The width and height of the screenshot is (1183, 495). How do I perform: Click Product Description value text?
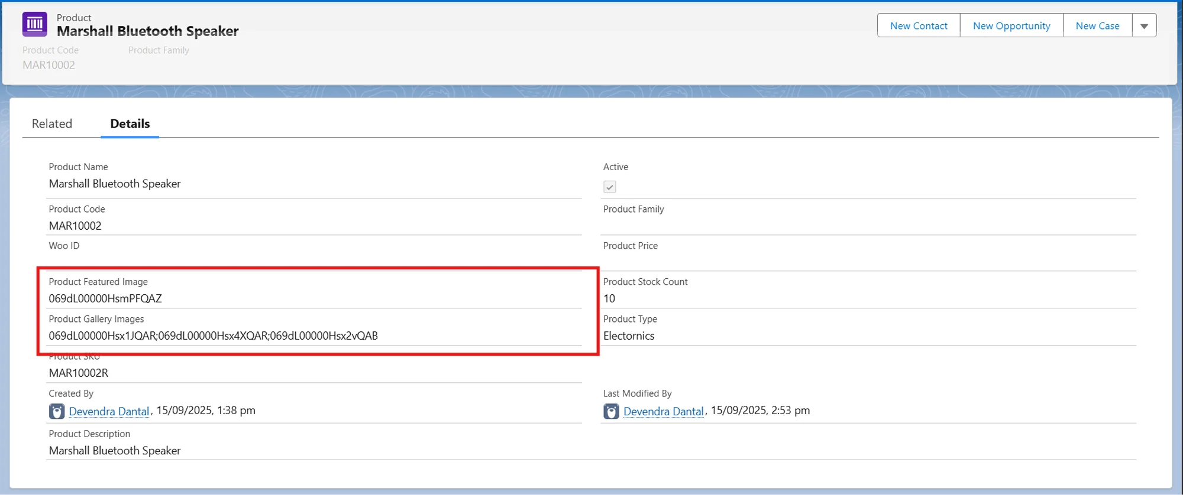point(115,451)
